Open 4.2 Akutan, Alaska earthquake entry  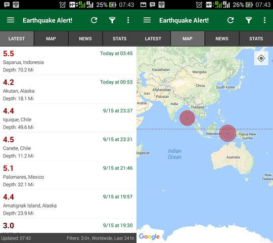[x=68, y=90]
